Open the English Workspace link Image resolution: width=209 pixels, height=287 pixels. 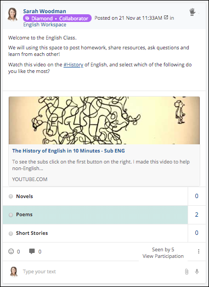(44, 25)
